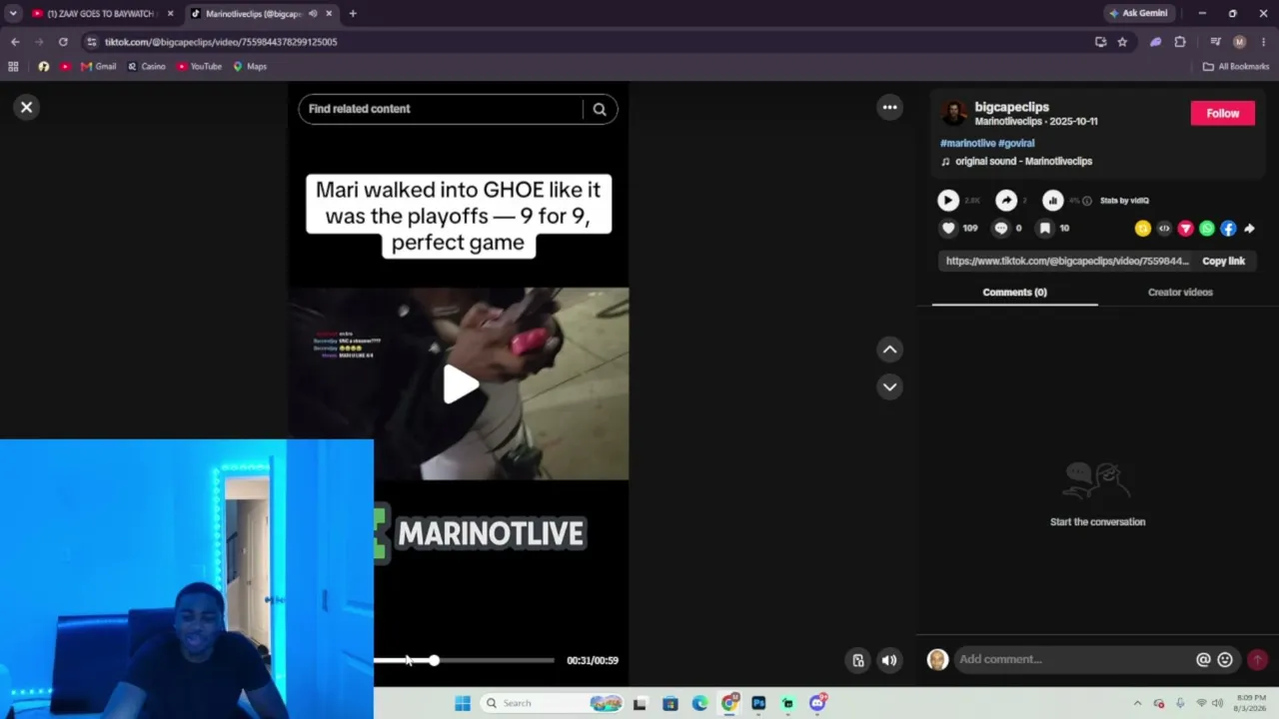Viewport: 1279px width, 719px height.
Task: Open the apps grid in bookmarks bar
Action: coord(13,67)
